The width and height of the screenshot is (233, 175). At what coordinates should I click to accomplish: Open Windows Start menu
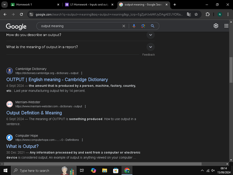click(x=5, y=170)
